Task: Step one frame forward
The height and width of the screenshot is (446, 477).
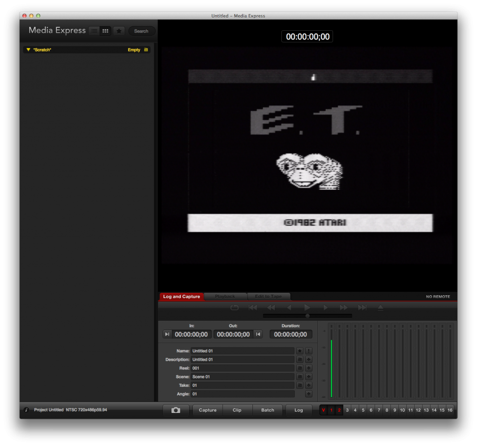Action: tap(326, 308)
